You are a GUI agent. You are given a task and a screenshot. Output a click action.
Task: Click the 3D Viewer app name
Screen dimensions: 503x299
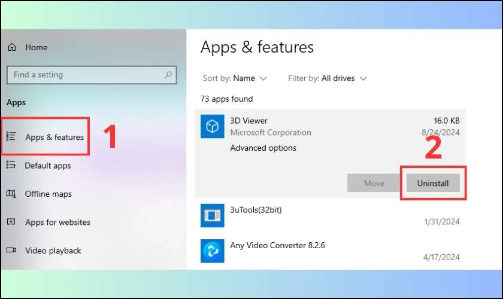tap(249, 121)
